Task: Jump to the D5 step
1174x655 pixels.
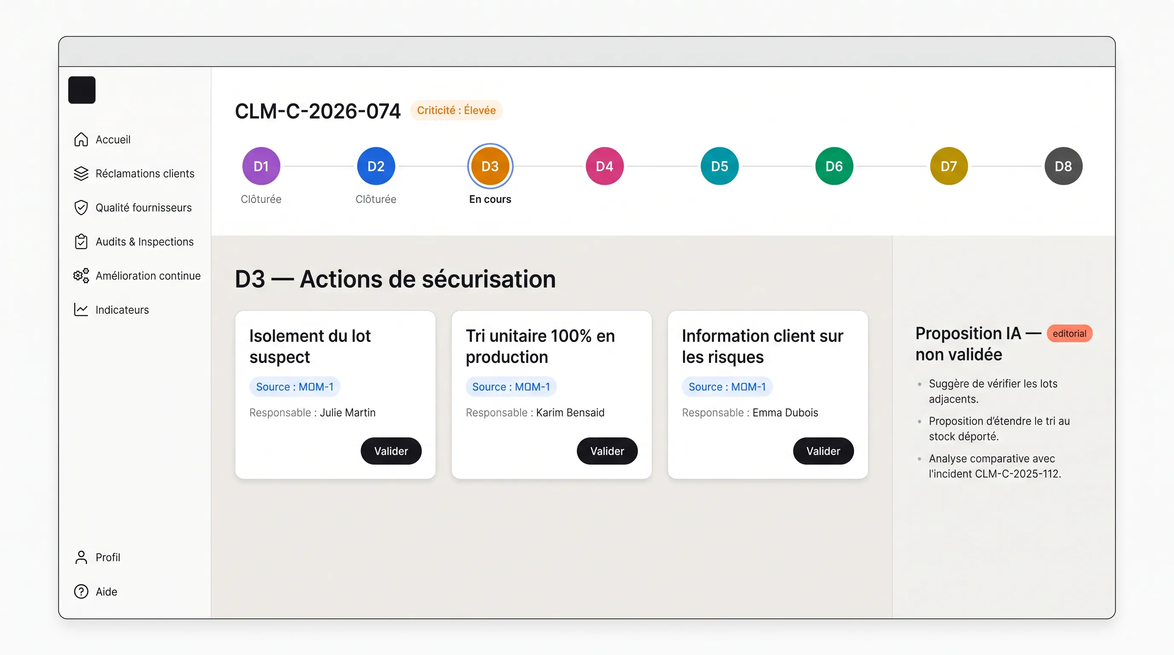Action: [720, 166]
